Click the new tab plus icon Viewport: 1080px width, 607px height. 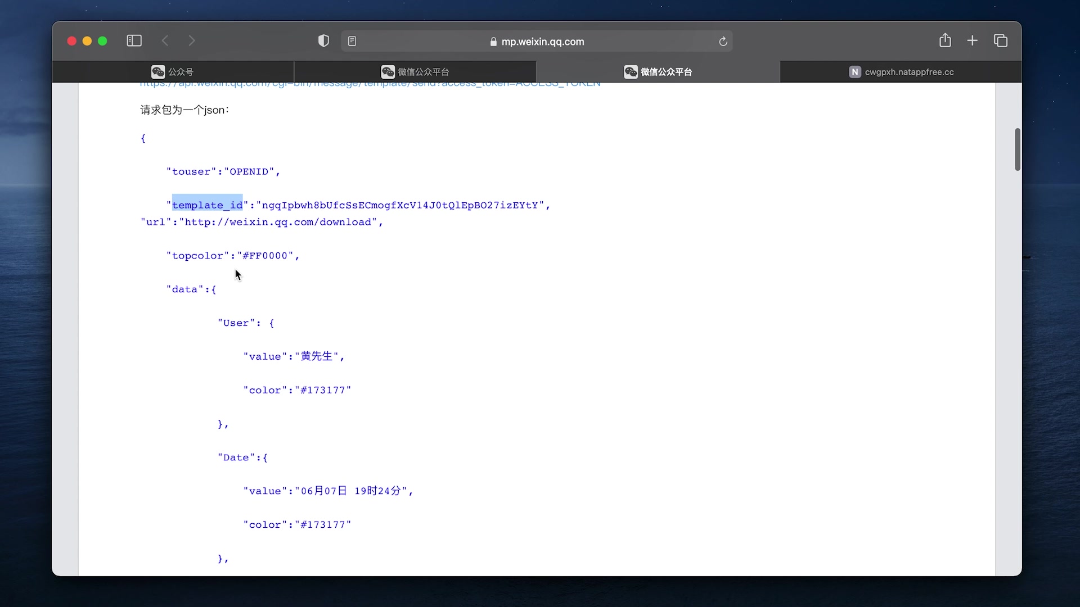coord(973,41)
